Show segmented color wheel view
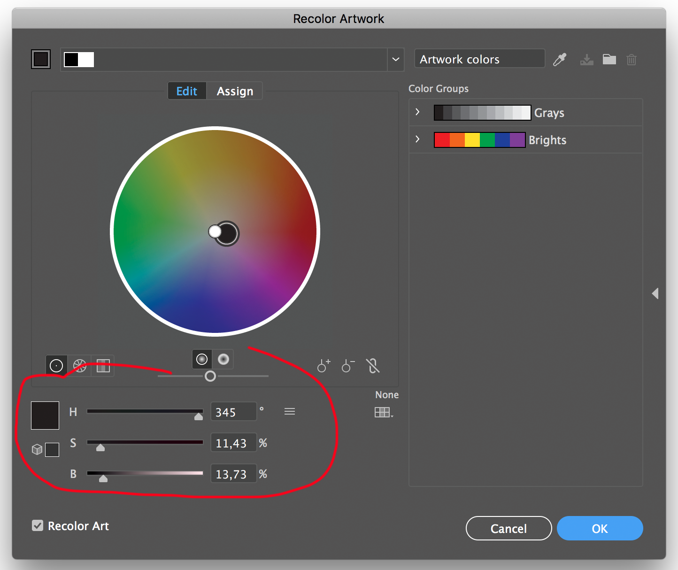678x570 pixels. (x=80, y=365)
